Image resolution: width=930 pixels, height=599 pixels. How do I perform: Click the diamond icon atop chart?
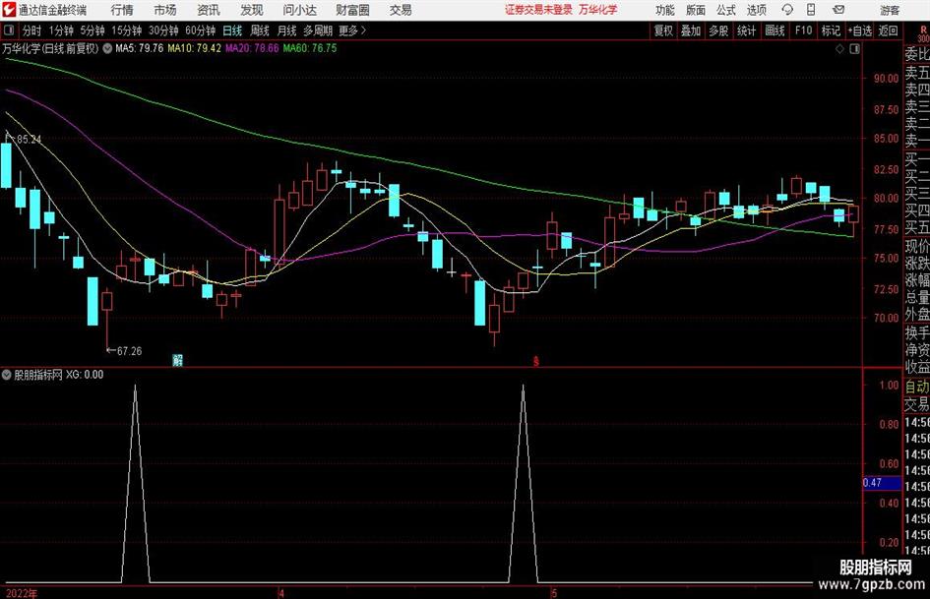(x=839, y=49)
